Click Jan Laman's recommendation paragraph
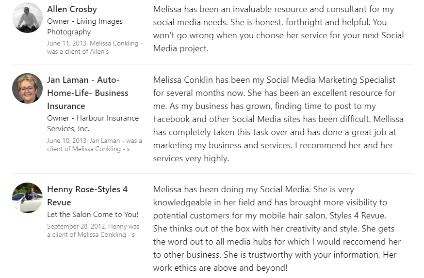Screen dimensions: 424x278 278,119
